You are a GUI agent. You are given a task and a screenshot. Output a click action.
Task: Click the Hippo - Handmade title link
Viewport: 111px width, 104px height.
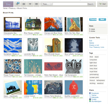click(x=11, y=96)
